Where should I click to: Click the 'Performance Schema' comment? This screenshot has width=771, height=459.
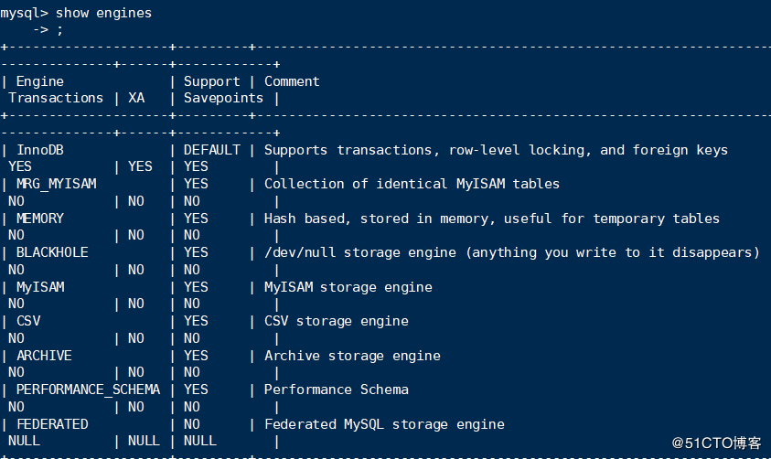337,390
